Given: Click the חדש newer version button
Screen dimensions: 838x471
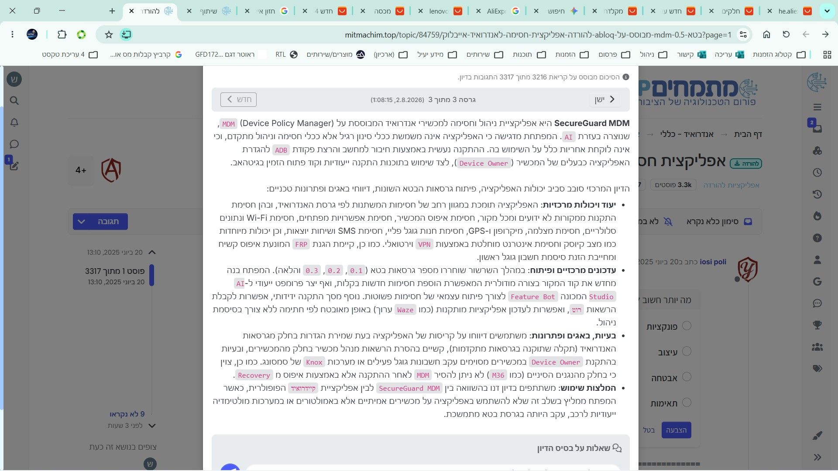Looking at the screenshot, I should 239,99.
